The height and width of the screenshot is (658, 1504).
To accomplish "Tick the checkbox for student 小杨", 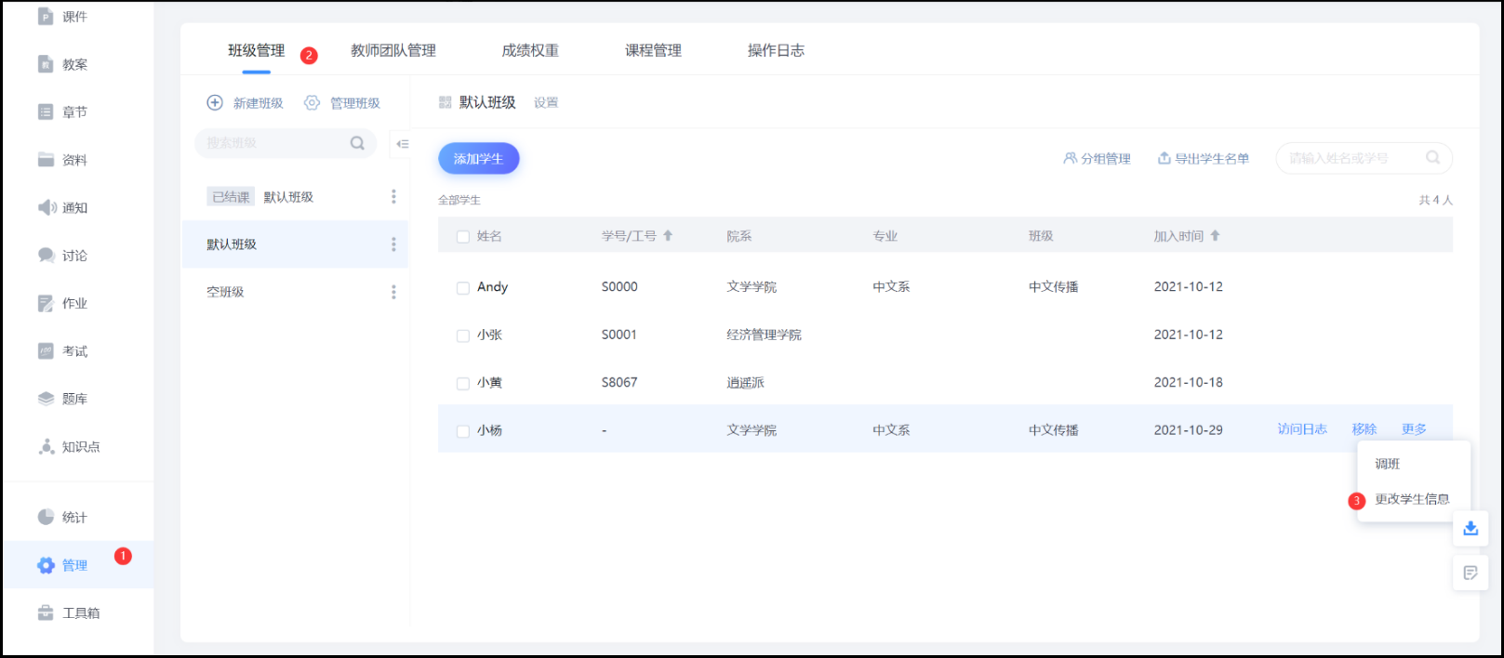I will 462,431.
